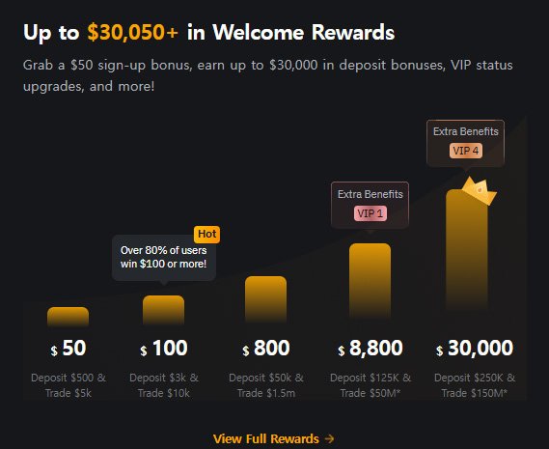Click the $50 reward bar
Screen dimensions: 549x449
pos(68,317)
